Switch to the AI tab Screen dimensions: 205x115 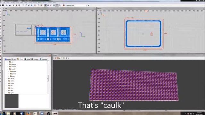click(x=14, y=59)
